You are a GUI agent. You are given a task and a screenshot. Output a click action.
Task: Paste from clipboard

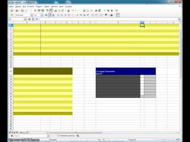63,11
